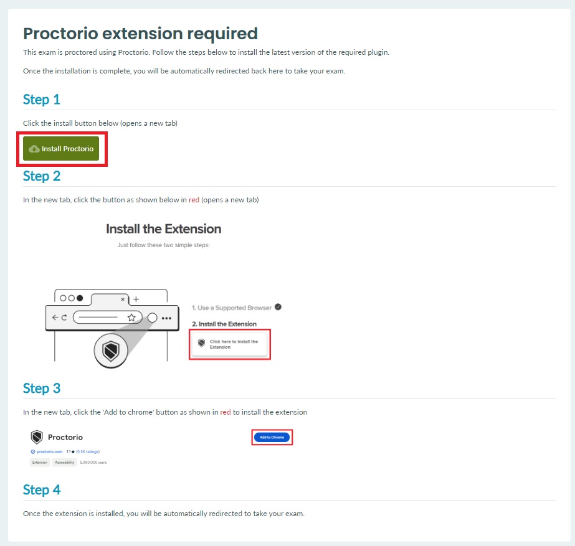575x546 pixels.
Task: Click the new tab plus in the browser illustration
Action: pos(136,299)
